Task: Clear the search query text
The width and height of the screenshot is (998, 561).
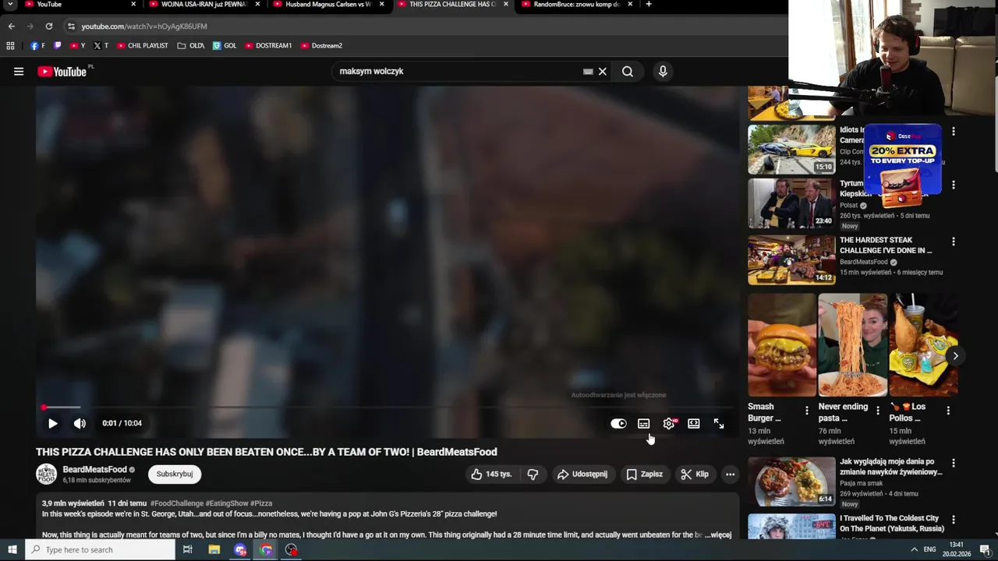Action: (602, 72)
